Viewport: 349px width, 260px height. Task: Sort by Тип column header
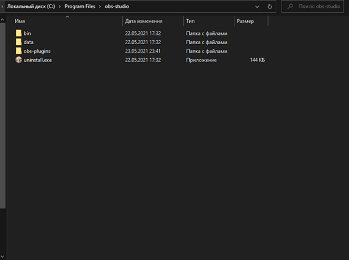click(x=190, y=21)
